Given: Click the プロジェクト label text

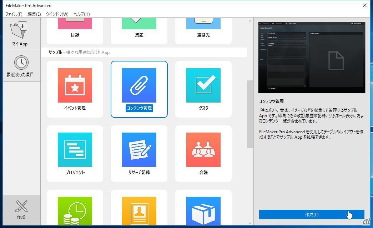Looking at the screenshot, I should (x=75, y=173).
